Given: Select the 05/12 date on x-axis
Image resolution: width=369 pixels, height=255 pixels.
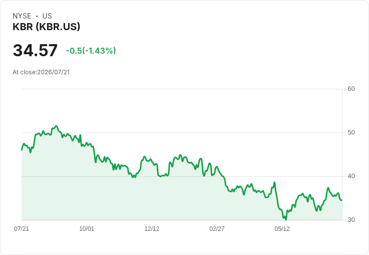Looking at the screenshot, I should (282, 228).
